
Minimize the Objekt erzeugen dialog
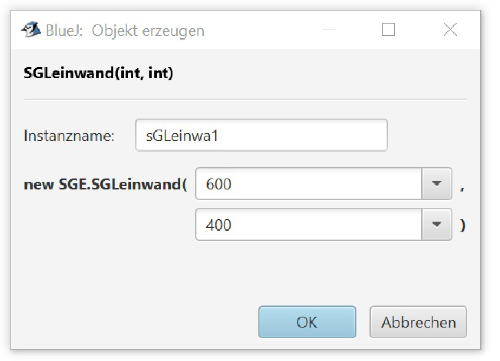pyautogui.click(x=328, y=29)
